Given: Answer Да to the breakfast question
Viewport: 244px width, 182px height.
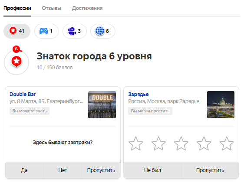Looking at the screenshot, I should point(24,170).
